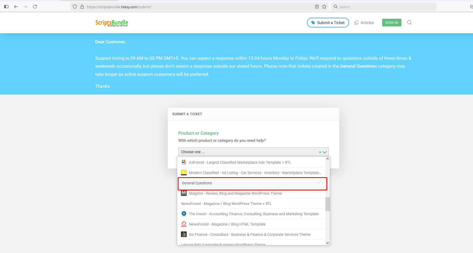Click the padlock site security icon
This screenshot has height=253, width=473.
click(82, 7)
